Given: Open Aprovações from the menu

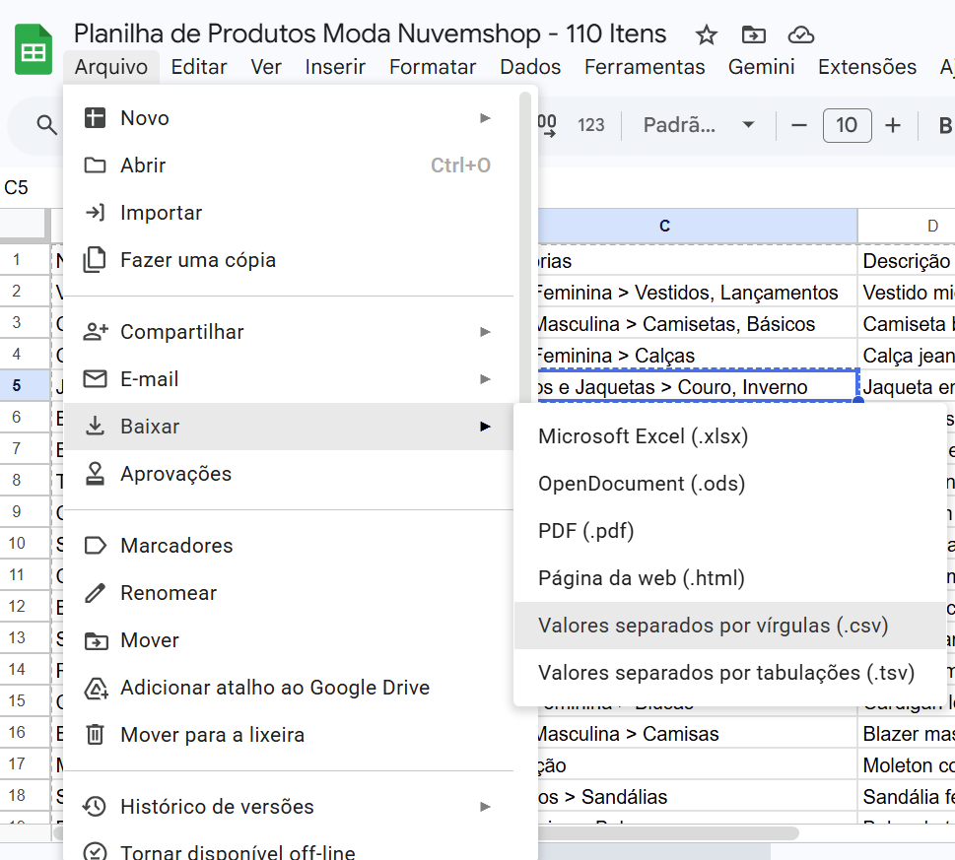Looking at the screenshot, I should pos(289,474).
